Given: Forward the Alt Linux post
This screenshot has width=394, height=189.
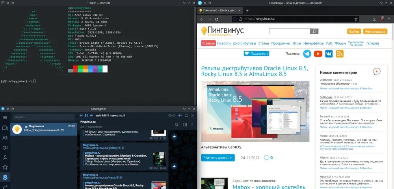Looking at the screenshot, I should click(x=175, y=137).
